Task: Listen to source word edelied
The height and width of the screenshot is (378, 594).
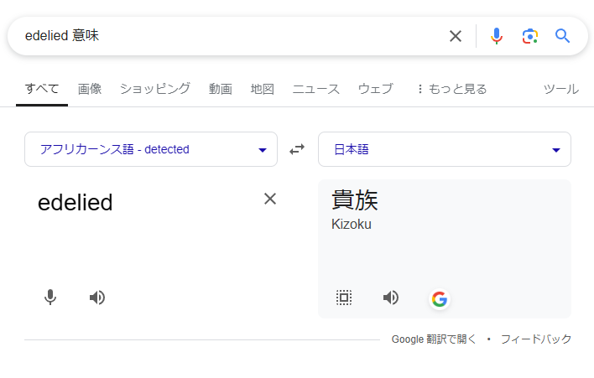Action: (x=97, y=298)
